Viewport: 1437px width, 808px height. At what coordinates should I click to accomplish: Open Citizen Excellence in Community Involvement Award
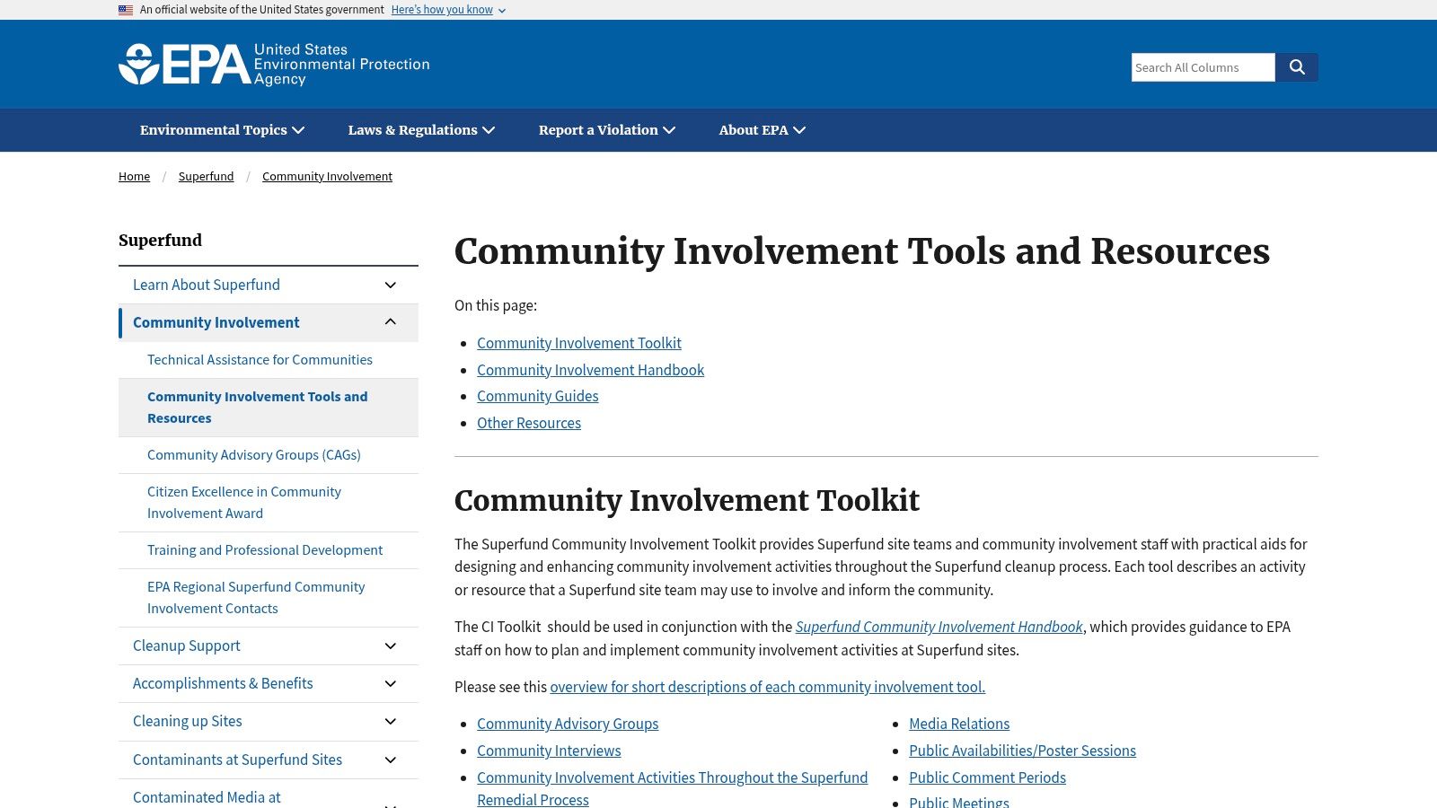click(244, 503)
